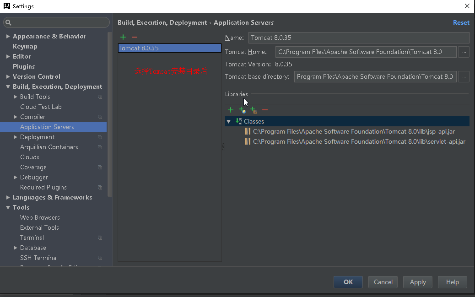Click the Help button

[x=452, y=282]
